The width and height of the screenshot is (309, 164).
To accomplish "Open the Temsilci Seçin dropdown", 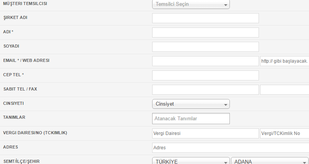I will [x=191, y=4].
